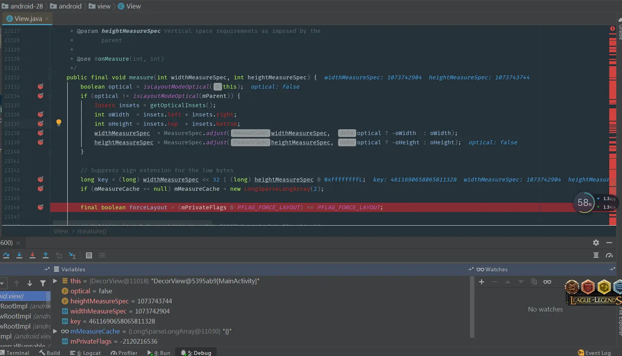Click the pin icon left of the Watches header
This screenshot has height=356, width=622.
point(471,269)
